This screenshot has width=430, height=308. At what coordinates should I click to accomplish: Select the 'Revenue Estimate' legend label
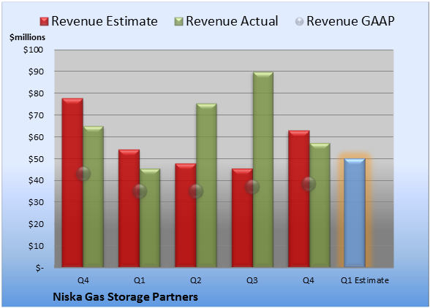click(105, 21)
